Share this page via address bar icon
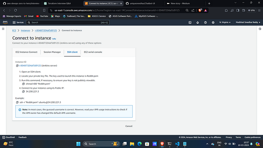Viewport: 263px width, 148px height. pos(193,11)
